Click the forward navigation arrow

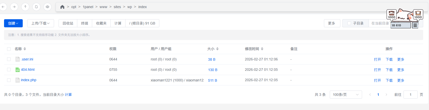pyautogui.click(x=14, y=7)
